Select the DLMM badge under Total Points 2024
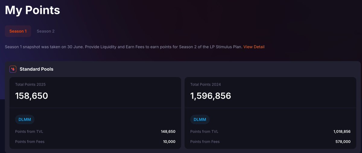Screen dimensions: 362x153 pyautogui.click(x=200, y=119)
